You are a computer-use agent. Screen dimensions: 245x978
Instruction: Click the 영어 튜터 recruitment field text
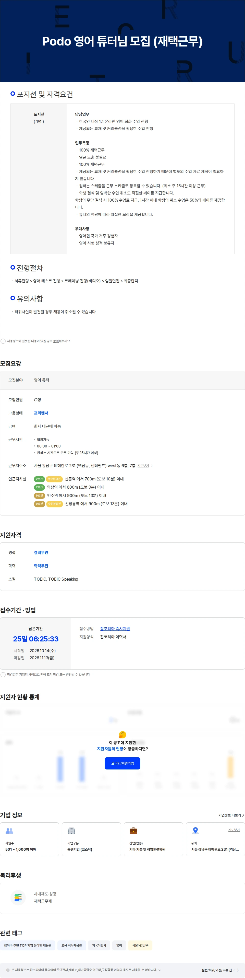(41, 380)
